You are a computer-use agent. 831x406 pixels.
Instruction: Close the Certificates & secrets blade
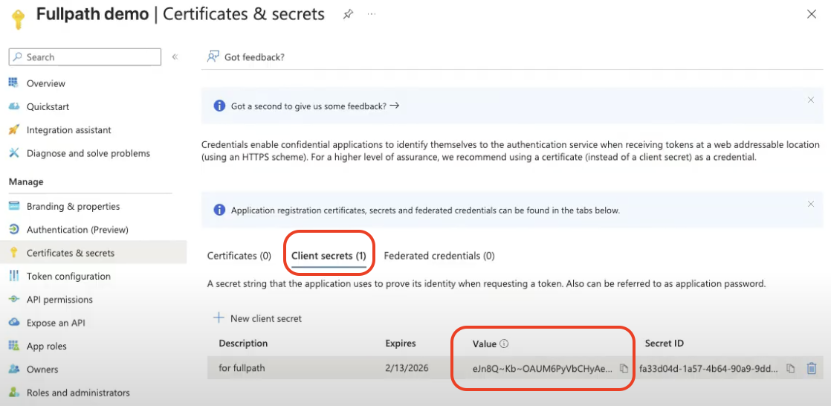coord(812,14)
